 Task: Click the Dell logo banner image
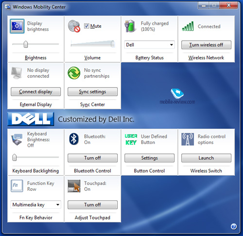[x=31, y=119]
